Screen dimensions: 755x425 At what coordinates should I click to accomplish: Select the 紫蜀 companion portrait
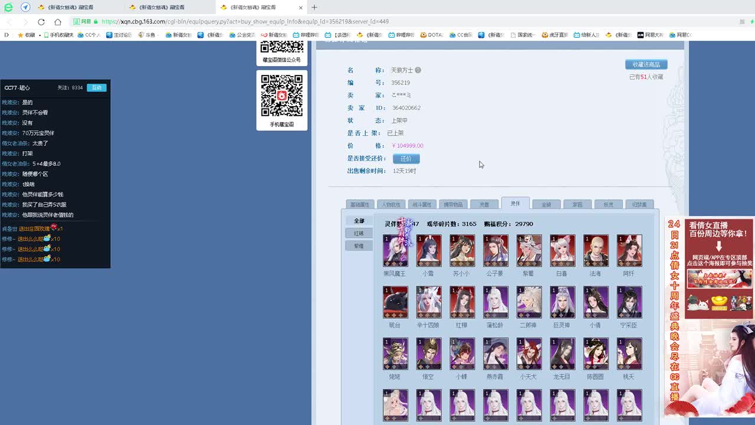(529, 250)
